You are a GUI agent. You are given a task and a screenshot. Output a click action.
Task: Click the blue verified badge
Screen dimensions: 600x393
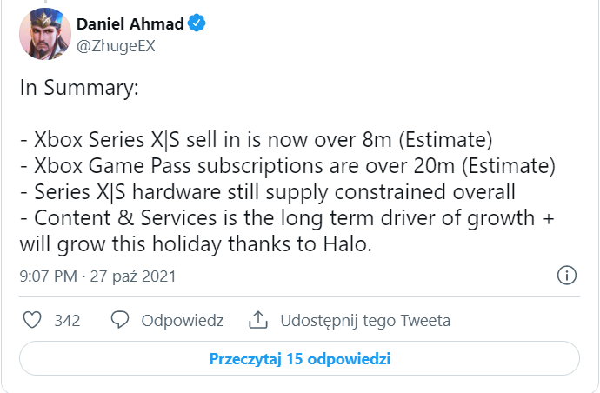coord(198,25)
